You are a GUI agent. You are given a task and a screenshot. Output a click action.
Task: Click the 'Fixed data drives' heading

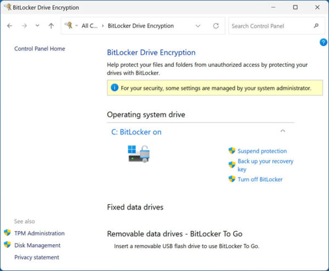pos(135,207)
